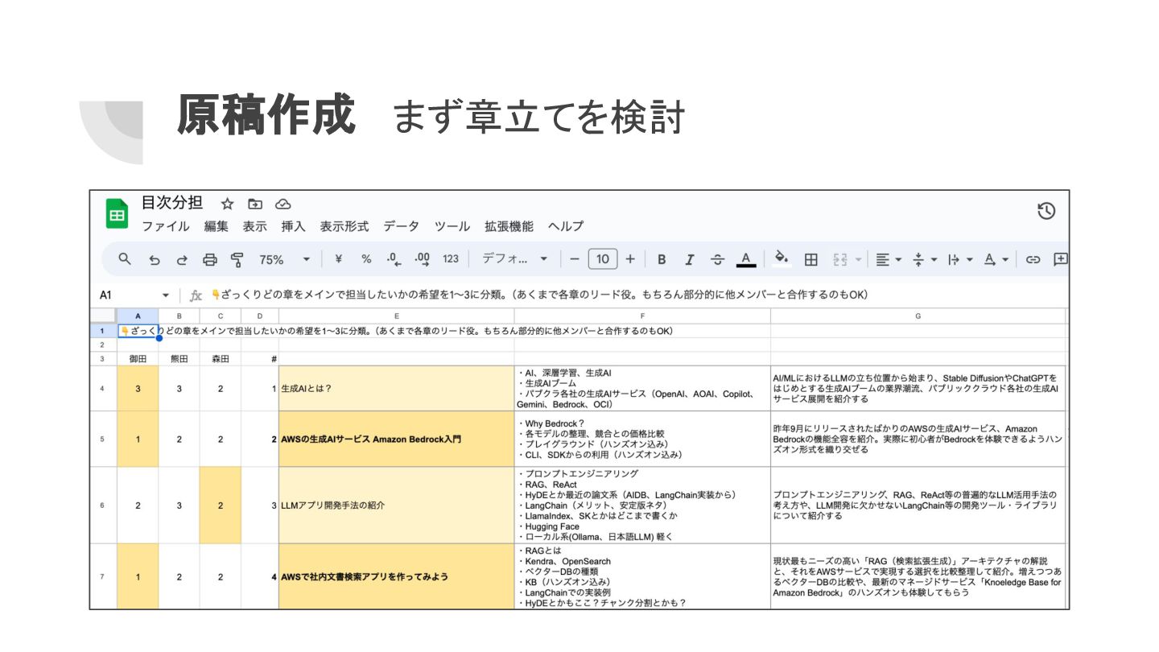Decrease font size with minus button

coord(575,259)
